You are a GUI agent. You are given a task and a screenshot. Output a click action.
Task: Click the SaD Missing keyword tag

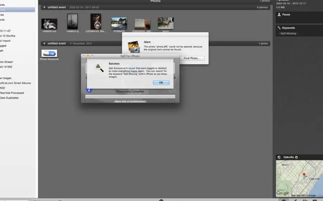(288, 33)
